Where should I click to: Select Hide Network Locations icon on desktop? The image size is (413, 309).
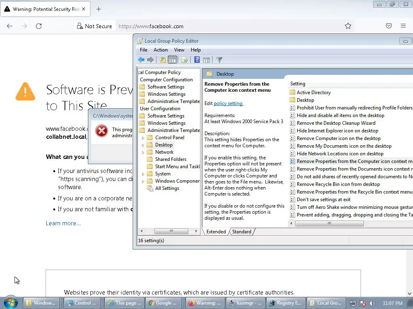click(340, 153)
